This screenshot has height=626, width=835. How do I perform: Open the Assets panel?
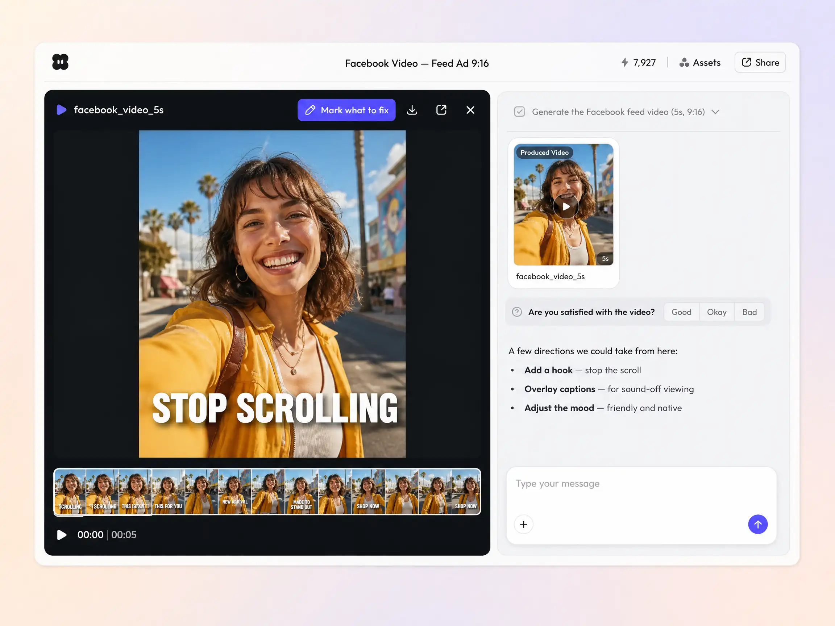(x=700, y=63)
